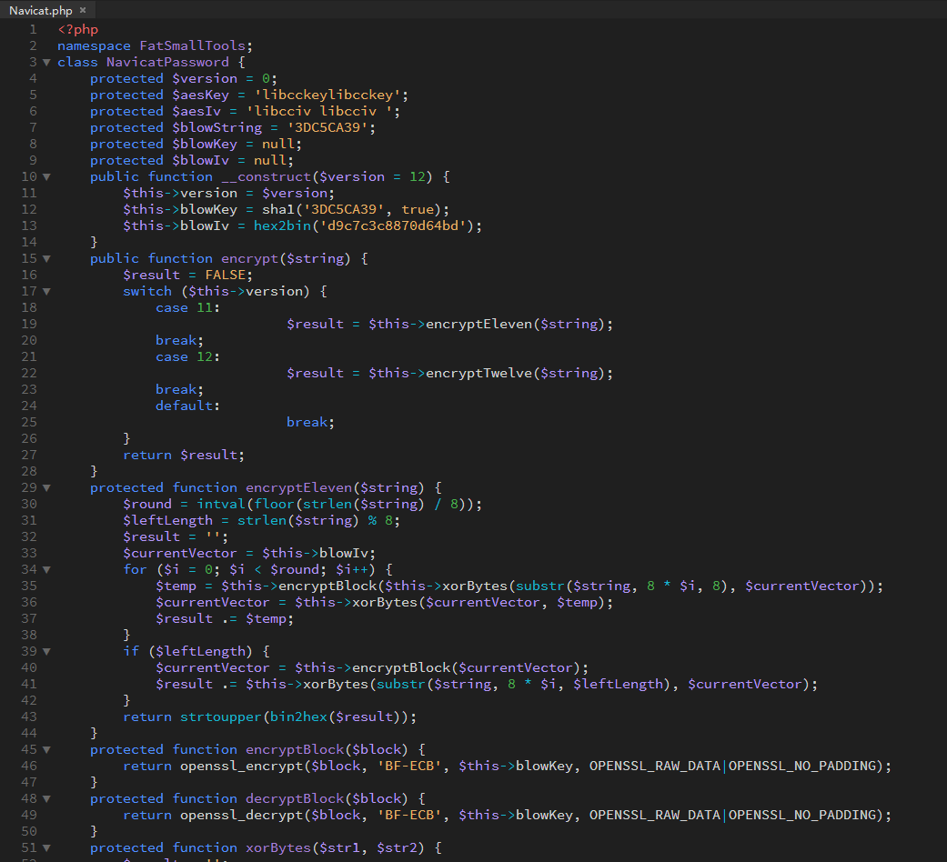Place cursor on the 'libcckeylibcckey' string
This screenshot has width=947, height=862.
point(332,95)
